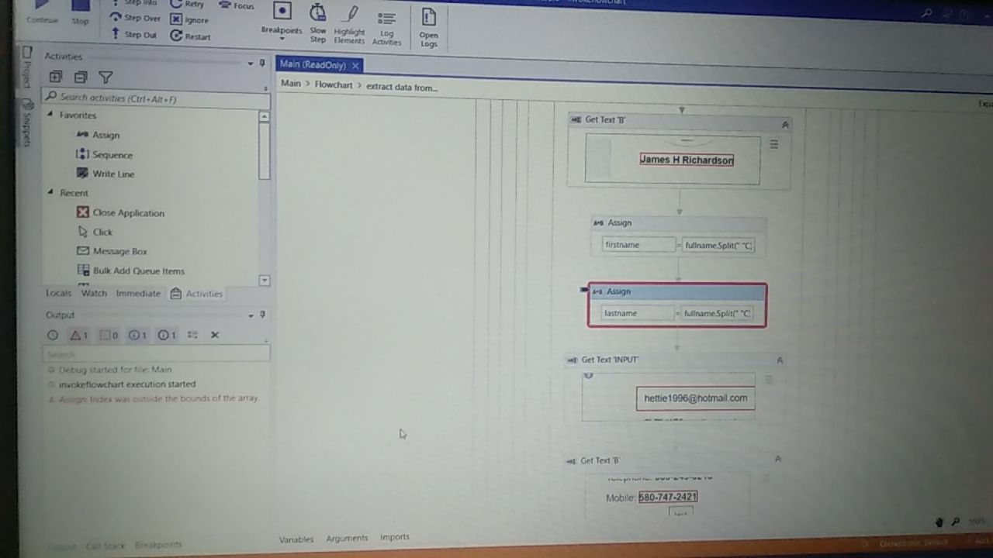Click the Ignore debug action
The image size is (993, 558).
[189, 19]
